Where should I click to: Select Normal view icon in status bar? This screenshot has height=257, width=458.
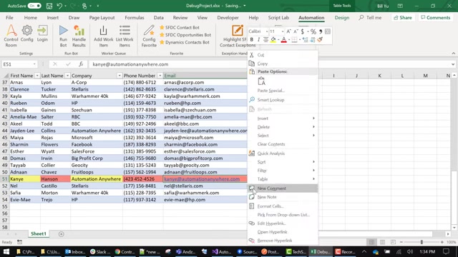[x=371, y=242]
